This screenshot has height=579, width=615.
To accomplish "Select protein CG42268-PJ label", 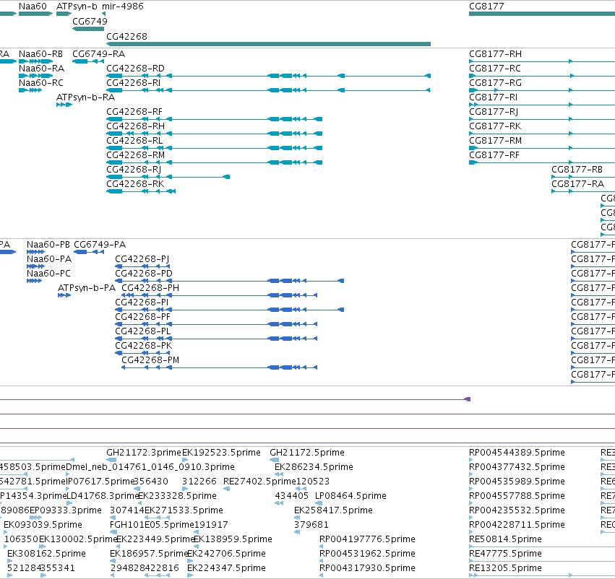I will pos(142,259).
